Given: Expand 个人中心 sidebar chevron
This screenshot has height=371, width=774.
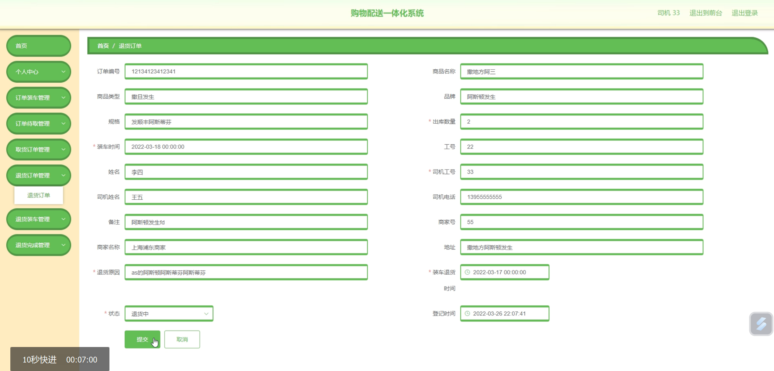Looking at the screenshot, I should (x=63, y=72).
